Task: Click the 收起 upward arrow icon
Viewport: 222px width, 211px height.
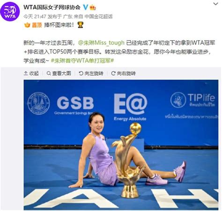Action: (26, 73)
